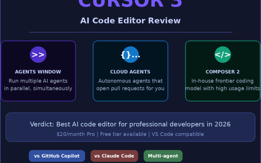Click the CLOUD AGENTS card heading
Screen dimensions: 261x163
(x=130, y=72)
